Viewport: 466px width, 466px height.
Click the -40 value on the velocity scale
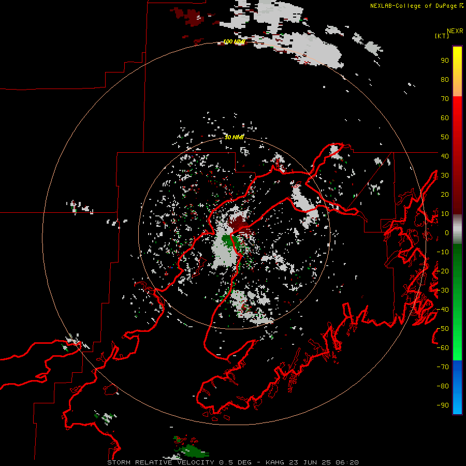pos(443,310)
